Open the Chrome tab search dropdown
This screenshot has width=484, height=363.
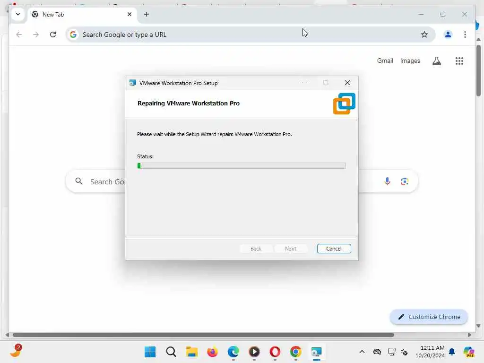click(18, 14)
